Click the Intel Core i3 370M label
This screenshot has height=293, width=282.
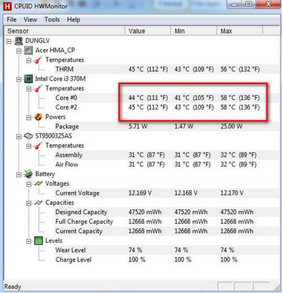(x=60, y=79)
